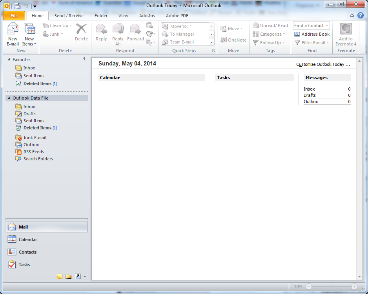Switch to the Tasks navigation pane
The image size is (368, 294).
[x=24, y=265]
